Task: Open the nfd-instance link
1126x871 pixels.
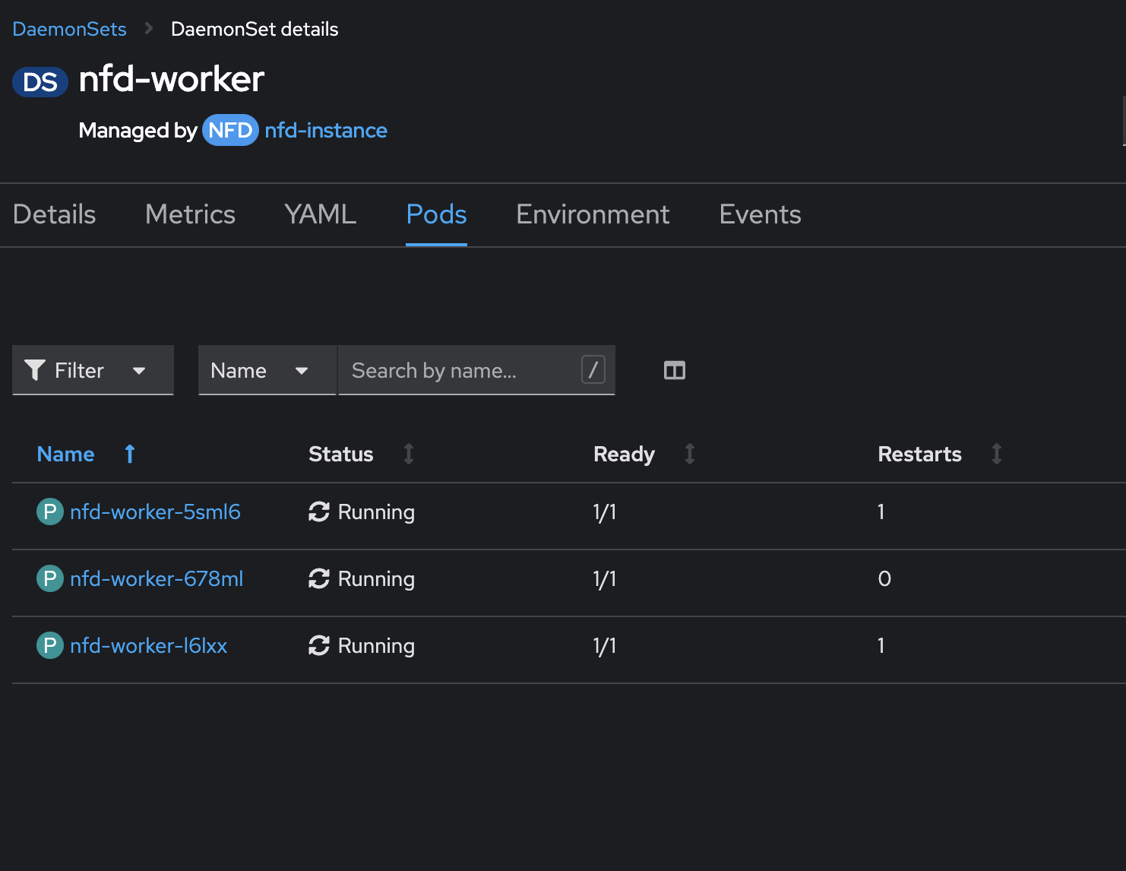Action: coord(326,131)
